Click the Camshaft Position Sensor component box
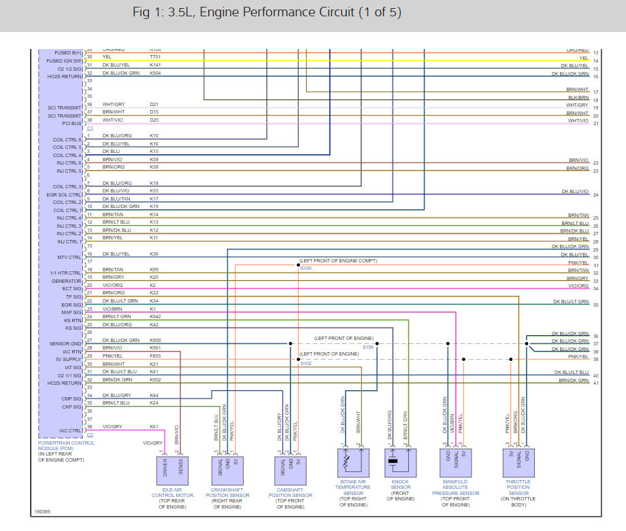 pyautogui.click(x=291, y=470)
